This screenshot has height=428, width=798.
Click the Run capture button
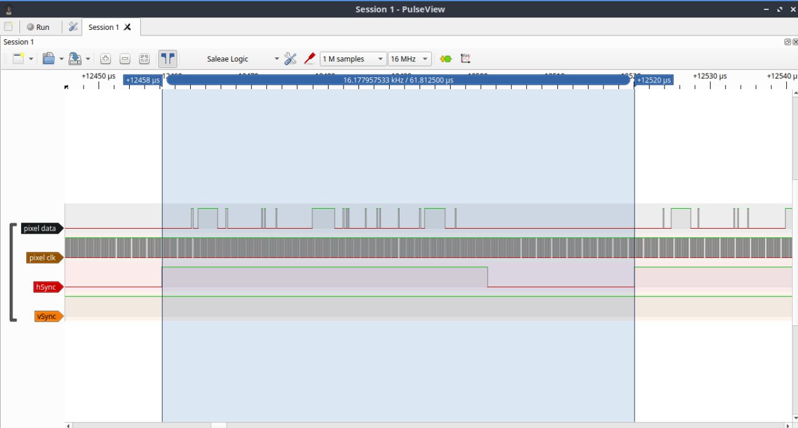pos(37,27)
